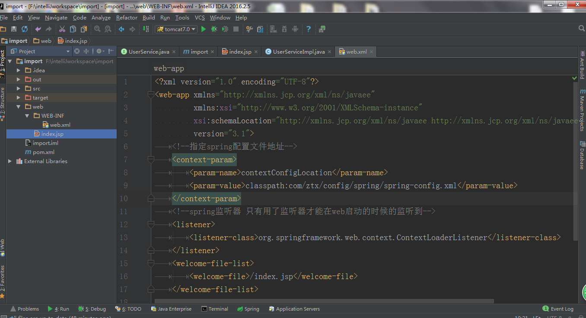586x318 pixels.
Task: Click the Save All floppy disk icon
Action: point(14,29)
